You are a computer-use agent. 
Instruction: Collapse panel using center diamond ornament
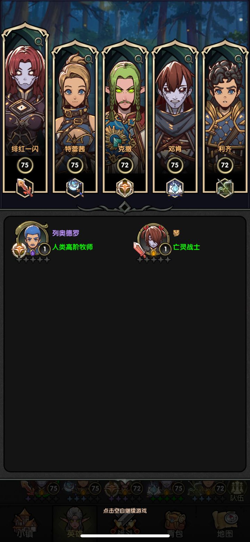(125, 208)
